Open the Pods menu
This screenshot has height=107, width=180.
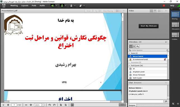34,6
